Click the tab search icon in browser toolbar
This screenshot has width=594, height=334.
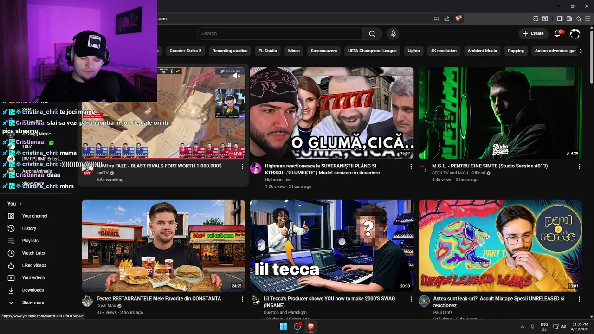tap(545, 19)
